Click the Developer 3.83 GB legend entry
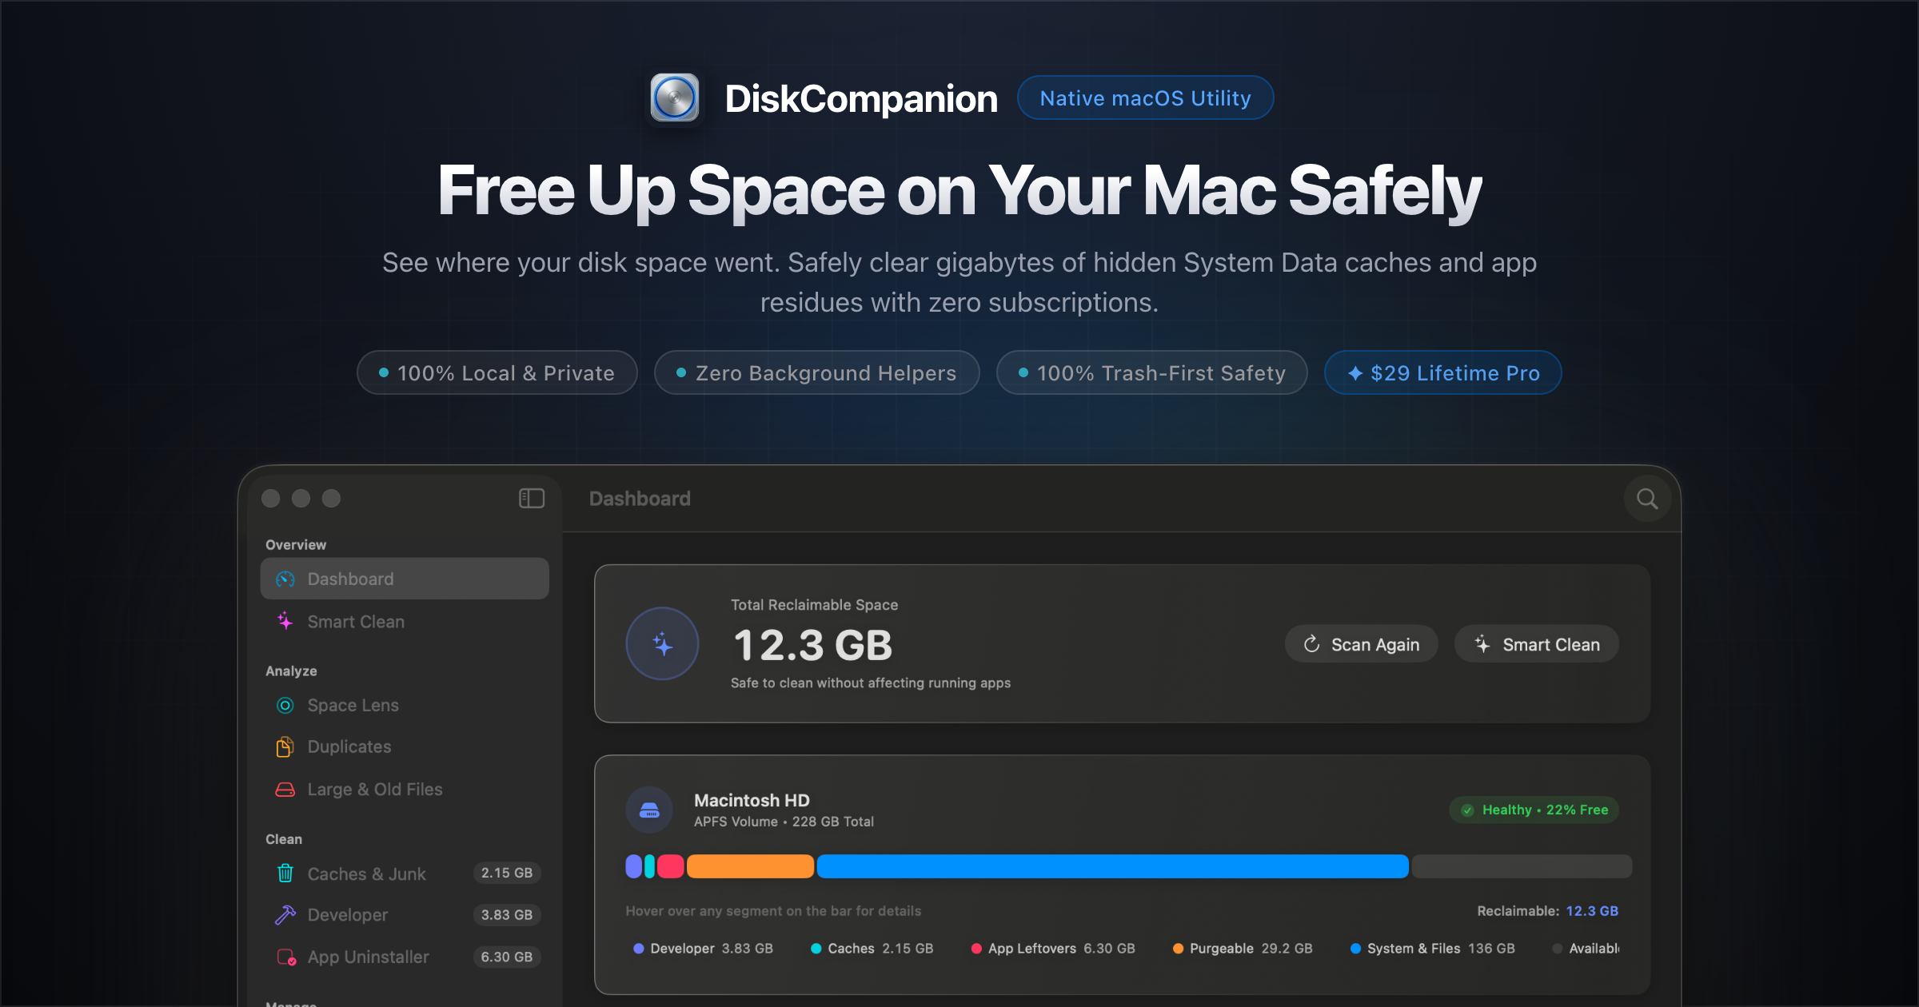Image resolution: width=1919 pixels, height=1007 pixels. click(703, 949)
